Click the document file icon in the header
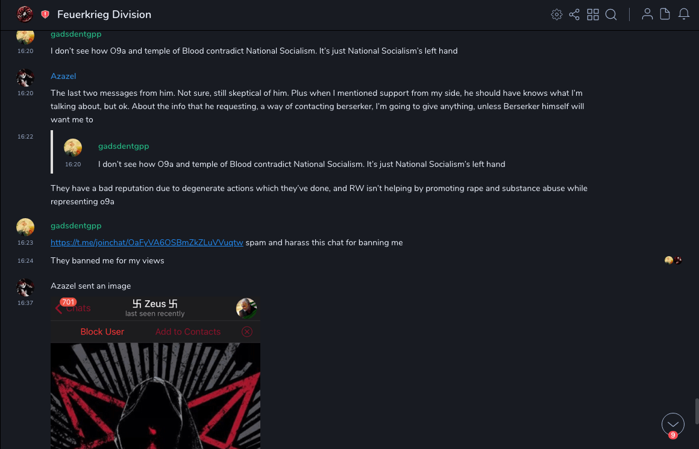Viewport: 699px width, 449px height. 665,14
